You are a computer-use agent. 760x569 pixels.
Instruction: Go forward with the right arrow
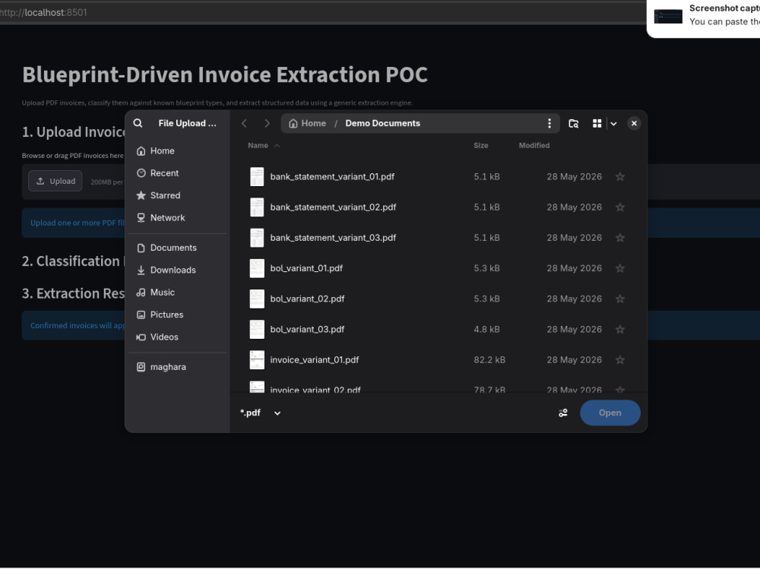(x=267, y=123)
